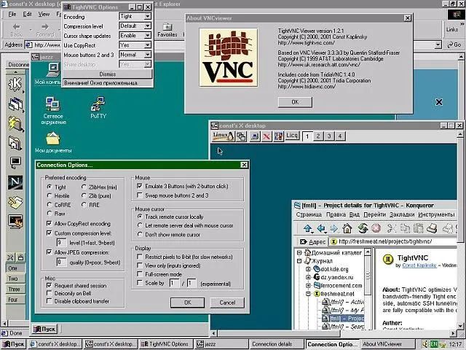Click the Konqueror print icon
466x350 pixels.
[x=432, y=228]
